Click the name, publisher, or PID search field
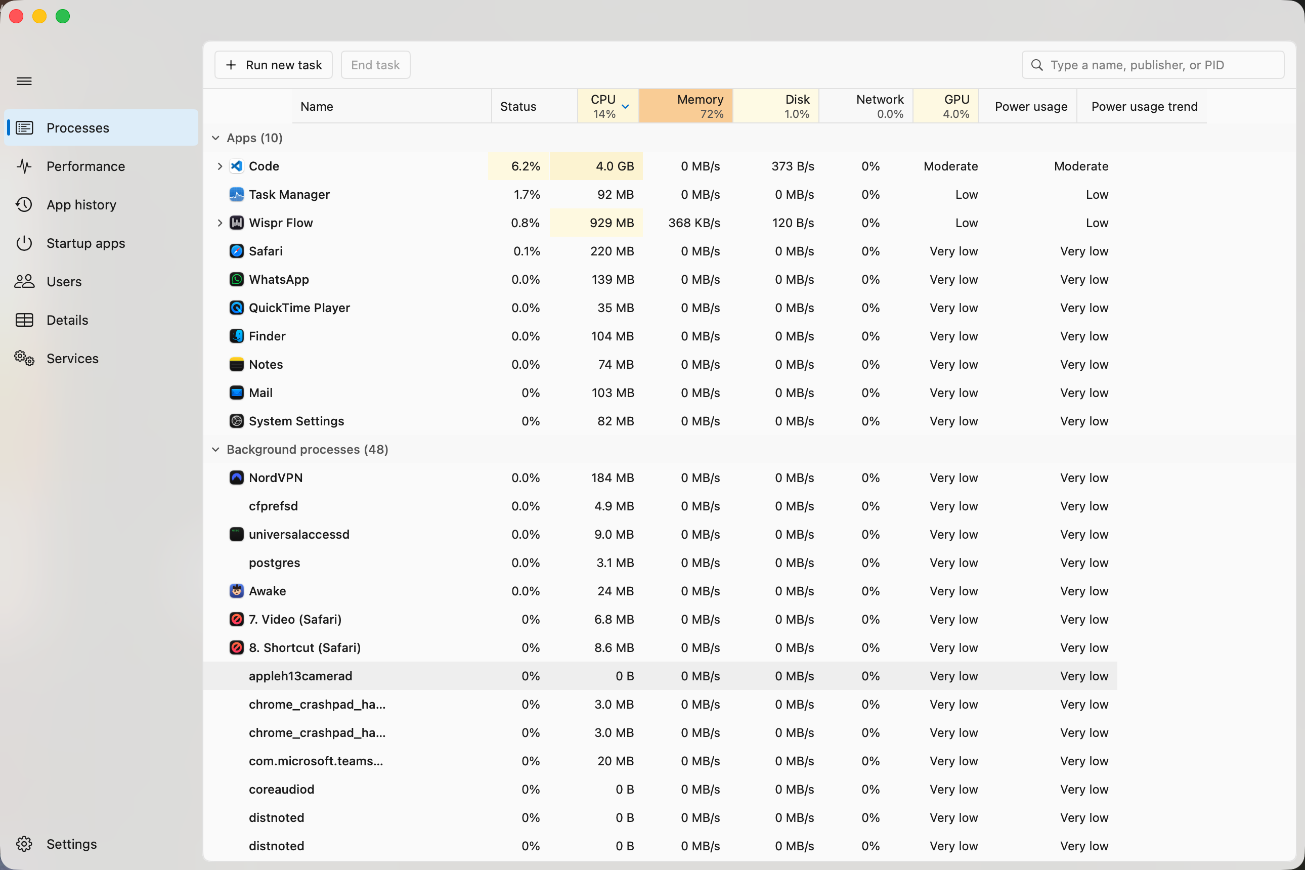 [x=1153, y=65]
